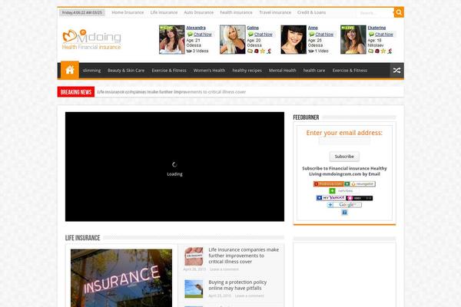Go to the orange Home icon tab
461x307 pixels.
click(x=70, y=70)
